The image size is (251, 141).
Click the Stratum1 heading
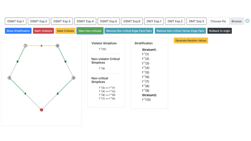point(149,50)
